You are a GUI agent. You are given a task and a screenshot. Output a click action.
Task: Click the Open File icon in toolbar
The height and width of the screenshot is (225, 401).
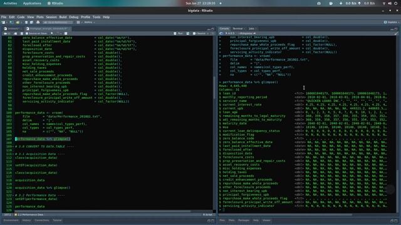(x=18, y=22)
